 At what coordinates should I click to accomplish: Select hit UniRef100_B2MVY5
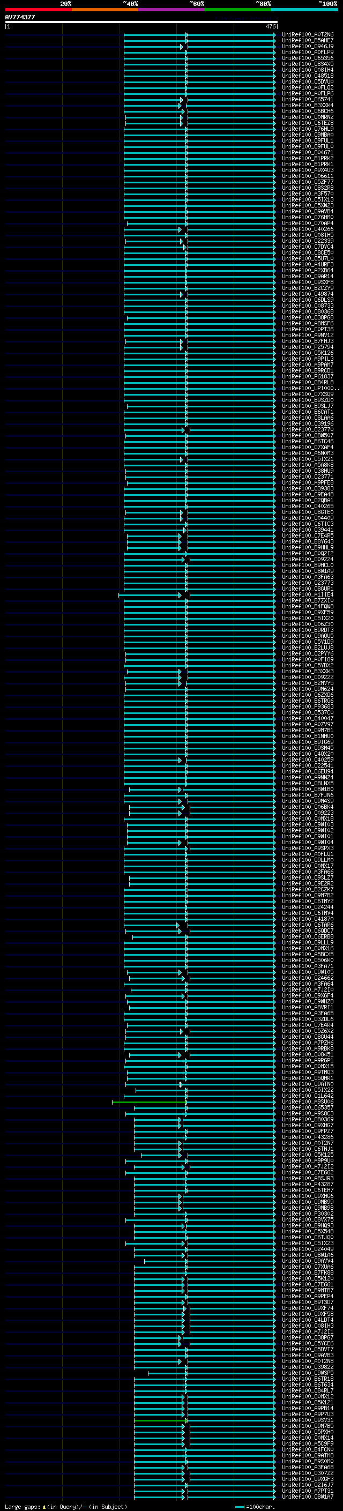(308, 683)
